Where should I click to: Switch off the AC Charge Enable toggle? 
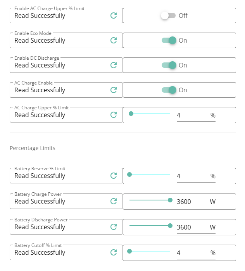click(x=169, y=90)
